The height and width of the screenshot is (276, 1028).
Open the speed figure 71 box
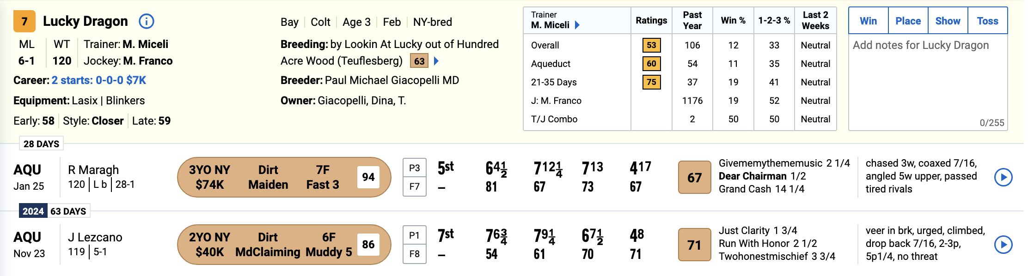pos(694,245)
